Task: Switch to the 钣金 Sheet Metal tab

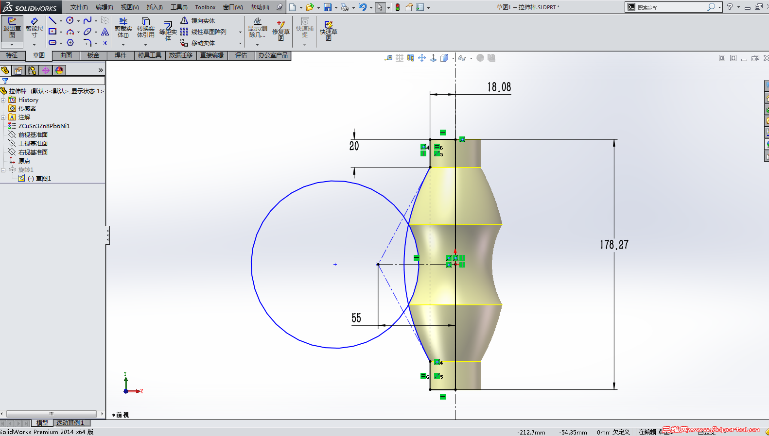Action: pos(93,55)
